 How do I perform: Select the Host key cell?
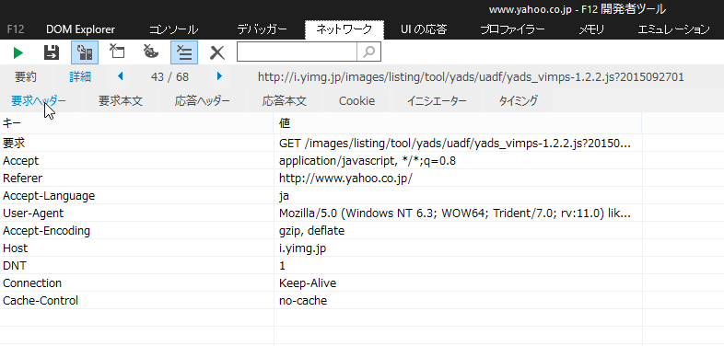[136, 248]
